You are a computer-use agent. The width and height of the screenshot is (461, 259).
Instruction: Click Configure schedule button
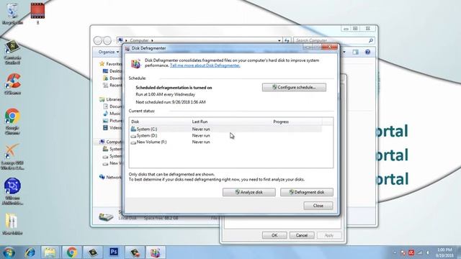tap(294, 87)
